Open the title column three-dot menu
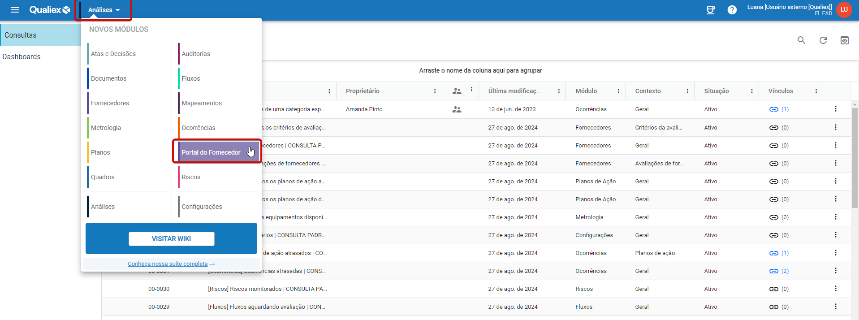This screenshot has height=320, width=859. pyautogui.click(x=329, y=91)
